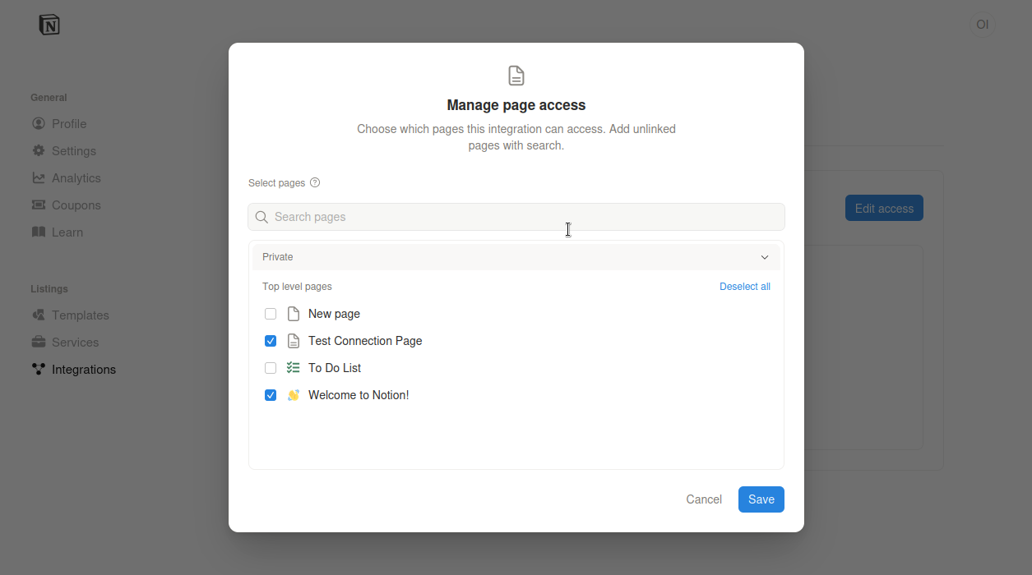Image resolution: width=1032 pixels, height=575 pixels.
Task: Open Settings from the General menu
Action: [70, 150]
